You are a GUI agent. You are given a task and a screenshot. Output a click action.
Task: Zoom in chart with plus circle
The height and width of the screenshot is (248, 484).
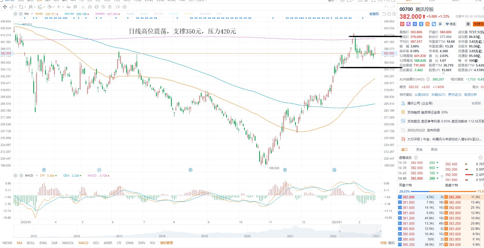[x=394, y=14]
